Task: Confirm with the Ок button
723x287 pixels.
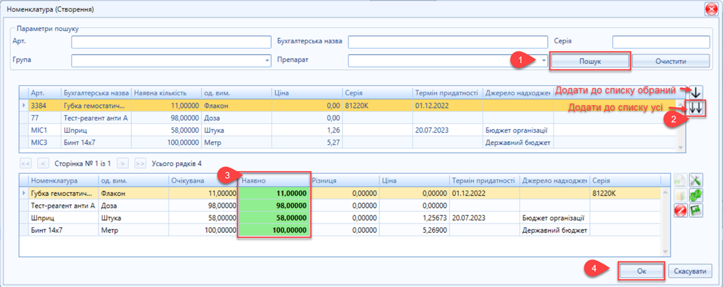Action: tap(641, 271)
